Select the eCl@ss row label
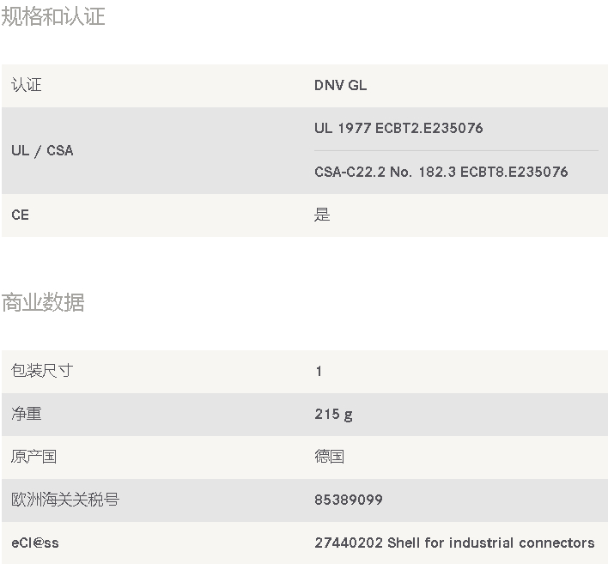Viewport: 608px width, 564px height. tap(35, 543)
